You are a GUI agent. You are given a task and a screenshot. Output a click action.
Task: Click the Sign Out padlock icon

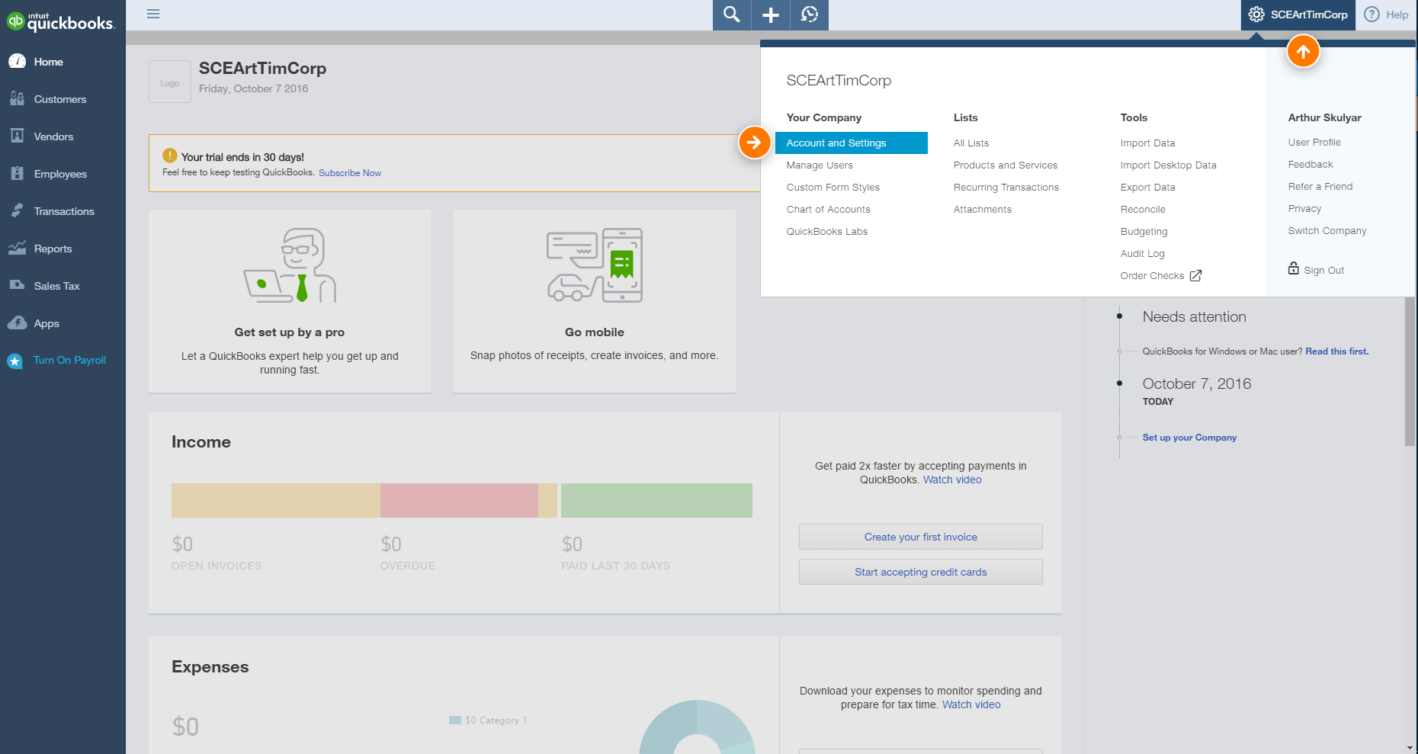pos(1294,268)
